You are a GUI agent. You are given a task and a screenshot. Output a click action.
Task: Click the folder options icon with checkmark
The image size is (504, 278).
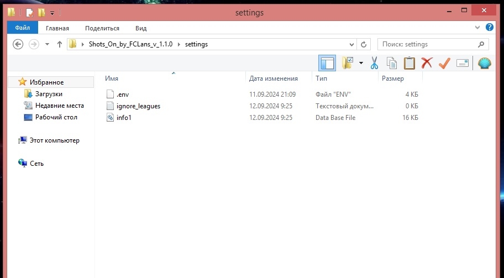pyautogui.click(x=348, y=63)
